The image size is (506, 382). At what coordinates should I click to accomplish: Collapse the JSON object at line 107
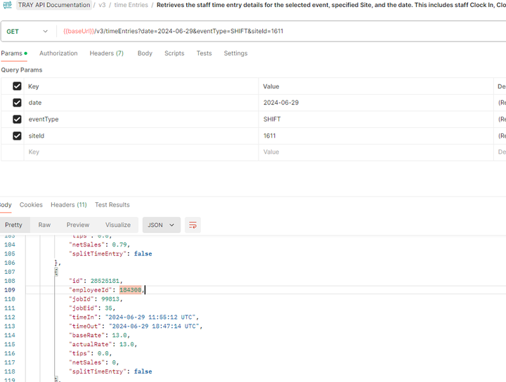[x=56, y=272]
